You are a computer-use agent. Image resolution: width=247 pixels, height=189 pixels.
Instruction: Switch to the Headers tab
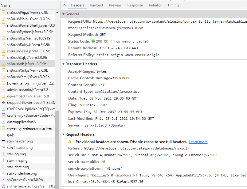click(x=77, y=5)
